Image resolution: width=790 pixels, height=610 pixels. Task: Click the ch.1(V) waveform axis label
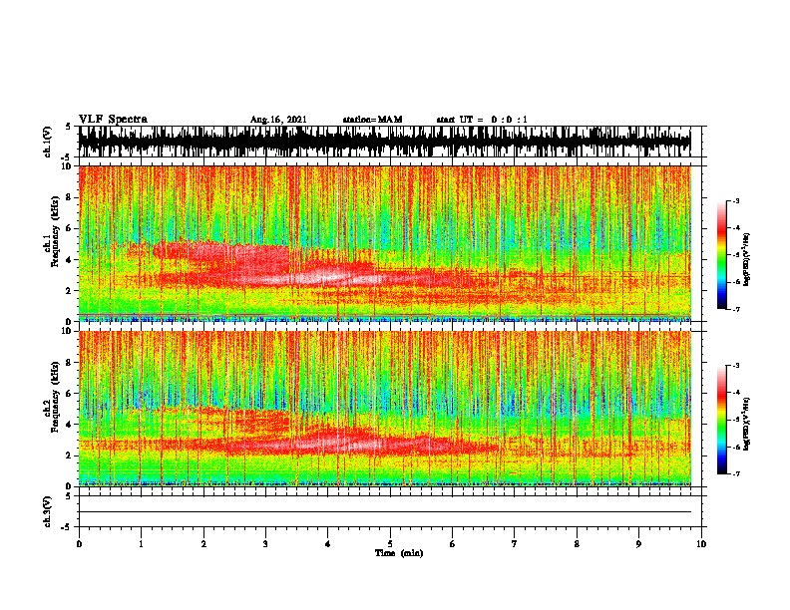(x=47, y=142)
